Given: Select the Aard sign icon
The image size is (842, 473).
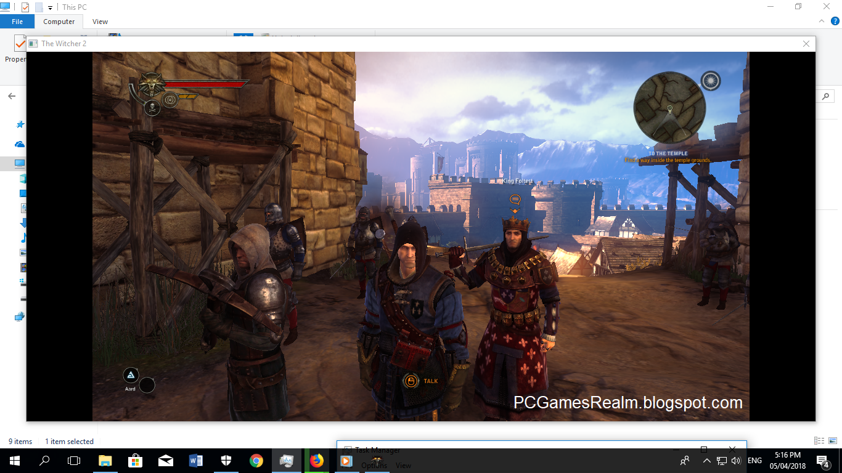Looking at the screenshot, I should coord(131,375).
